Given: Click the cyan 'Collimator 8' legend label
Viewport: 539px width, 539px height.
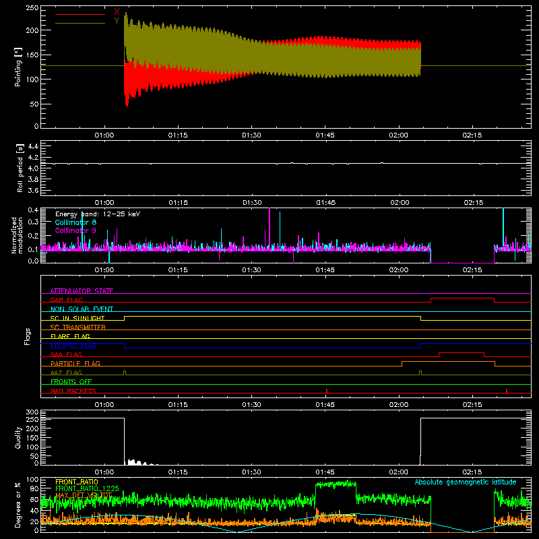Looking at the screenshot, I should (x=75, y=222).
